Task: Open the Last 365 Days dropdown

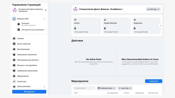Action: click(153, 9)
